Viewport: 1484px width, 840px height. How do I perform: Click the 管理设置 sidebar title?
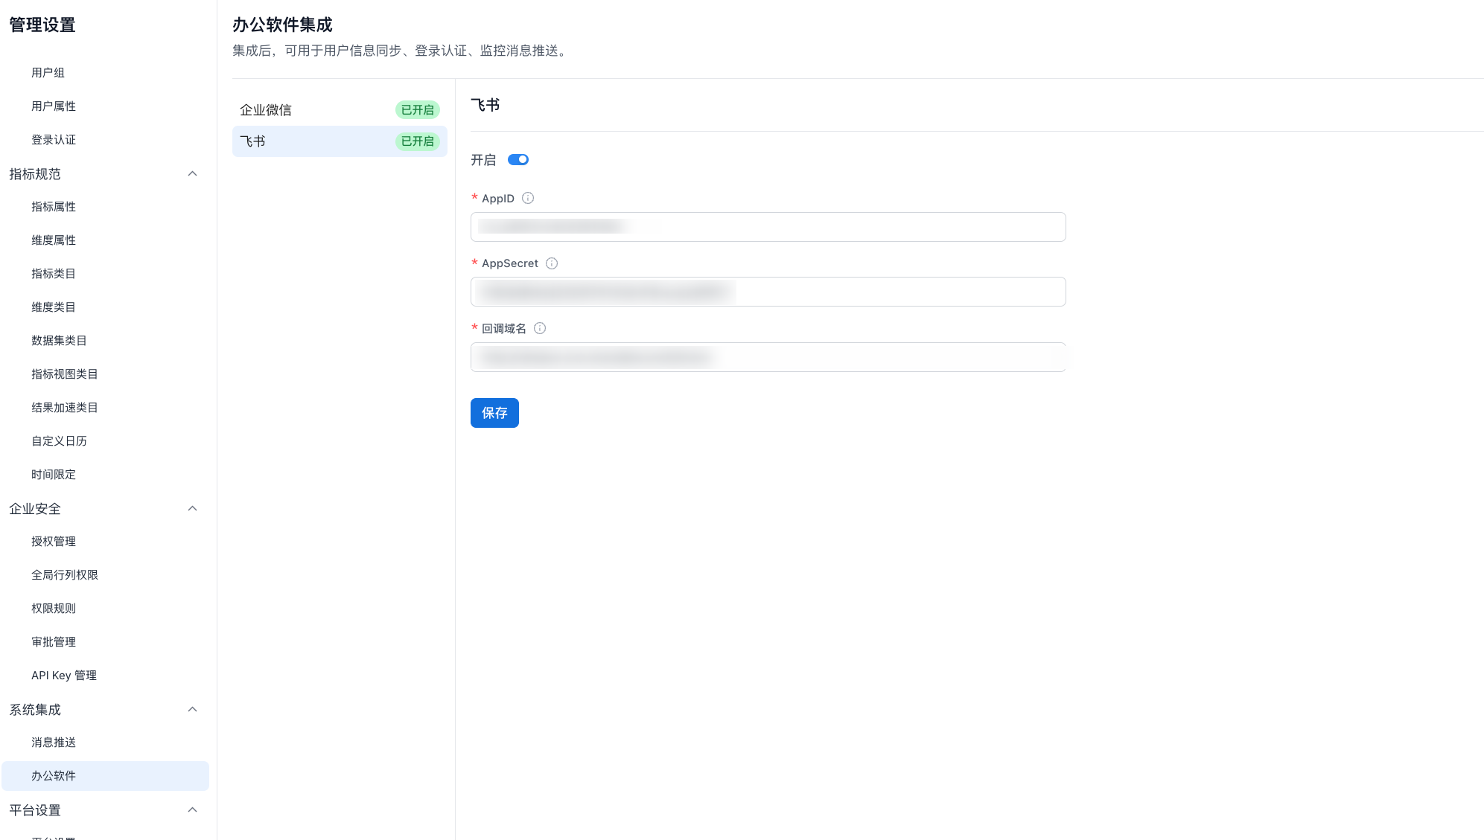click(x=42, y=25)
